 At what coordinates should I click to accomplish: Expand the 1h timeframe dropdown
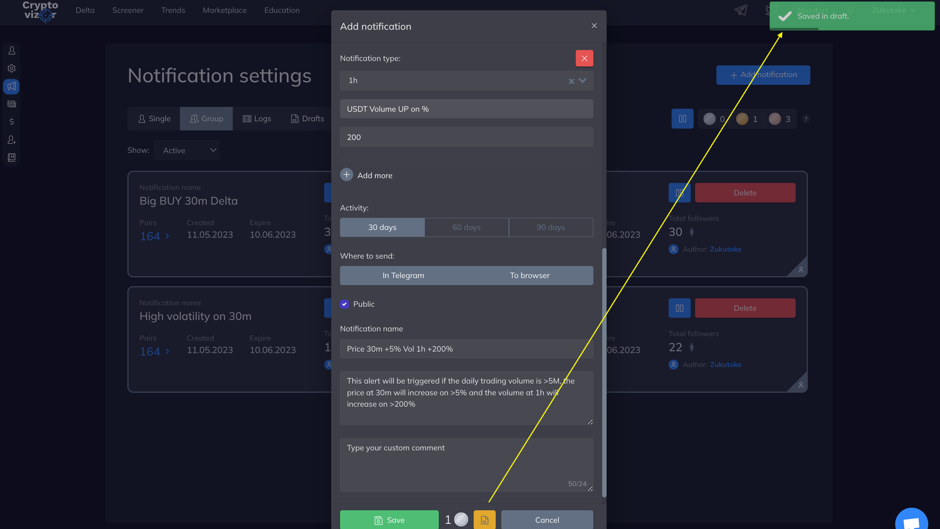583,80
